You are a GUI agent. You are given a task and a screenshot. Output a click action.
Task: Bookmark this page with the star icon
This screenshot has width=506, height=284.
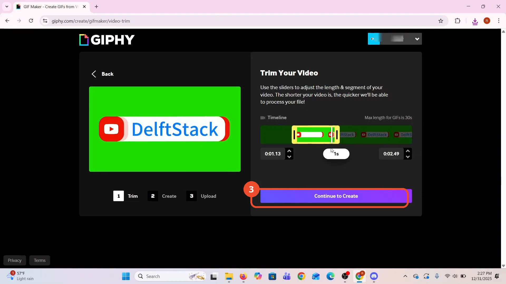click(441, 21)
